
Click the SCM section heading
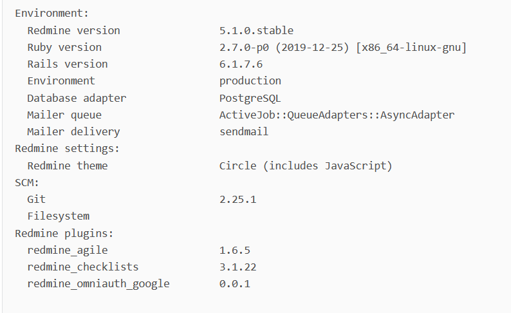pyautogui.click(x=27, y=183)
